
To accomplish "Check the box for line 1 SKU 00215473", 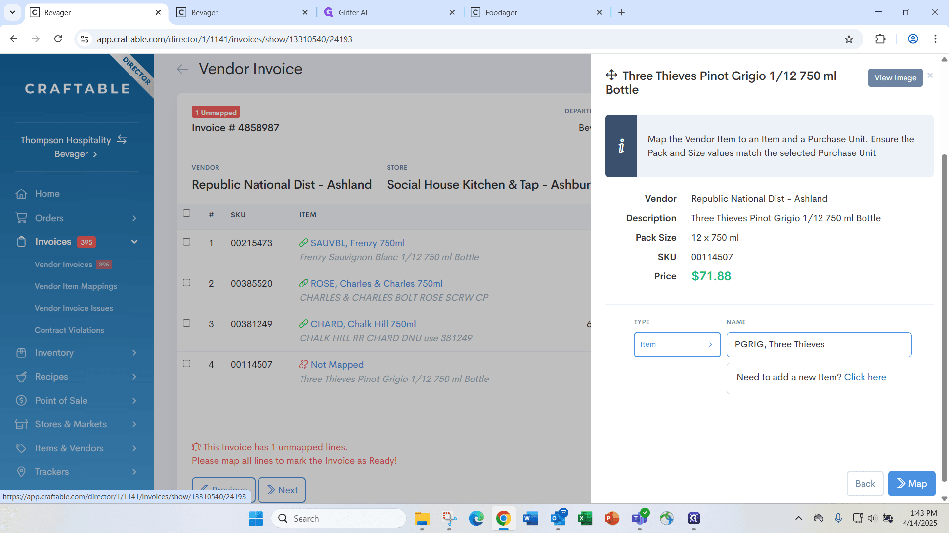I will (x=186, y=242).
